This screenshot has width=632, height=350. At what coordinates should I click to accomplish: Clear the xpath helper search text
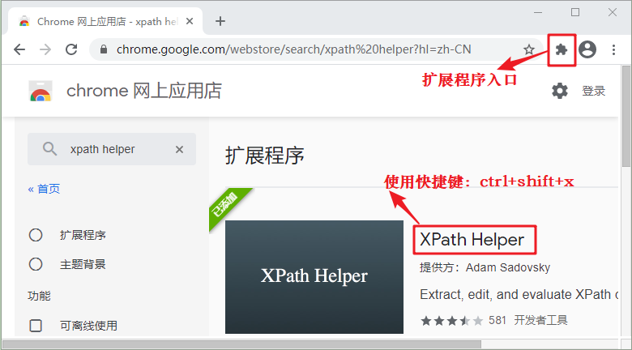(x=179, y=149)
